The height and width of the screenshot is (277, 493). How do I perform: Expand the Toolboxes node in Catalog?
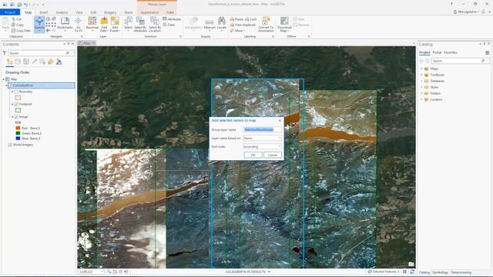tap(422, 75)
